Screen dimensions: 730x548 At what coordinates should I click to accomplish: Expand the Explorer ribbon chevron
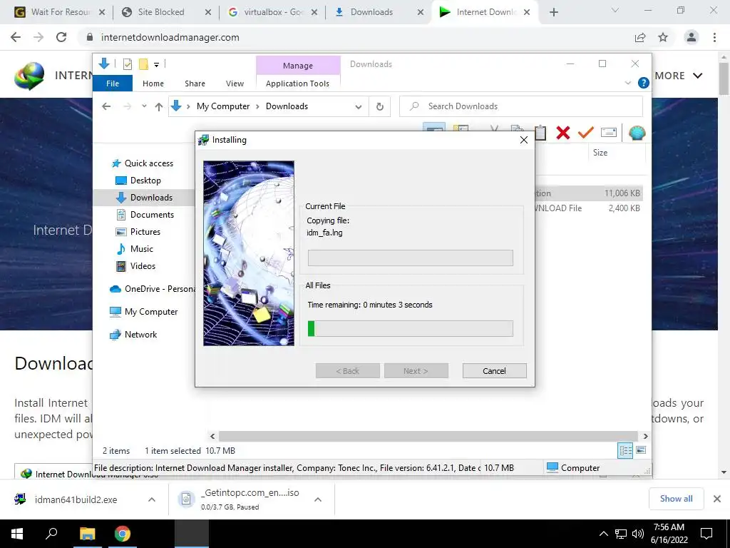coord(627,83)
